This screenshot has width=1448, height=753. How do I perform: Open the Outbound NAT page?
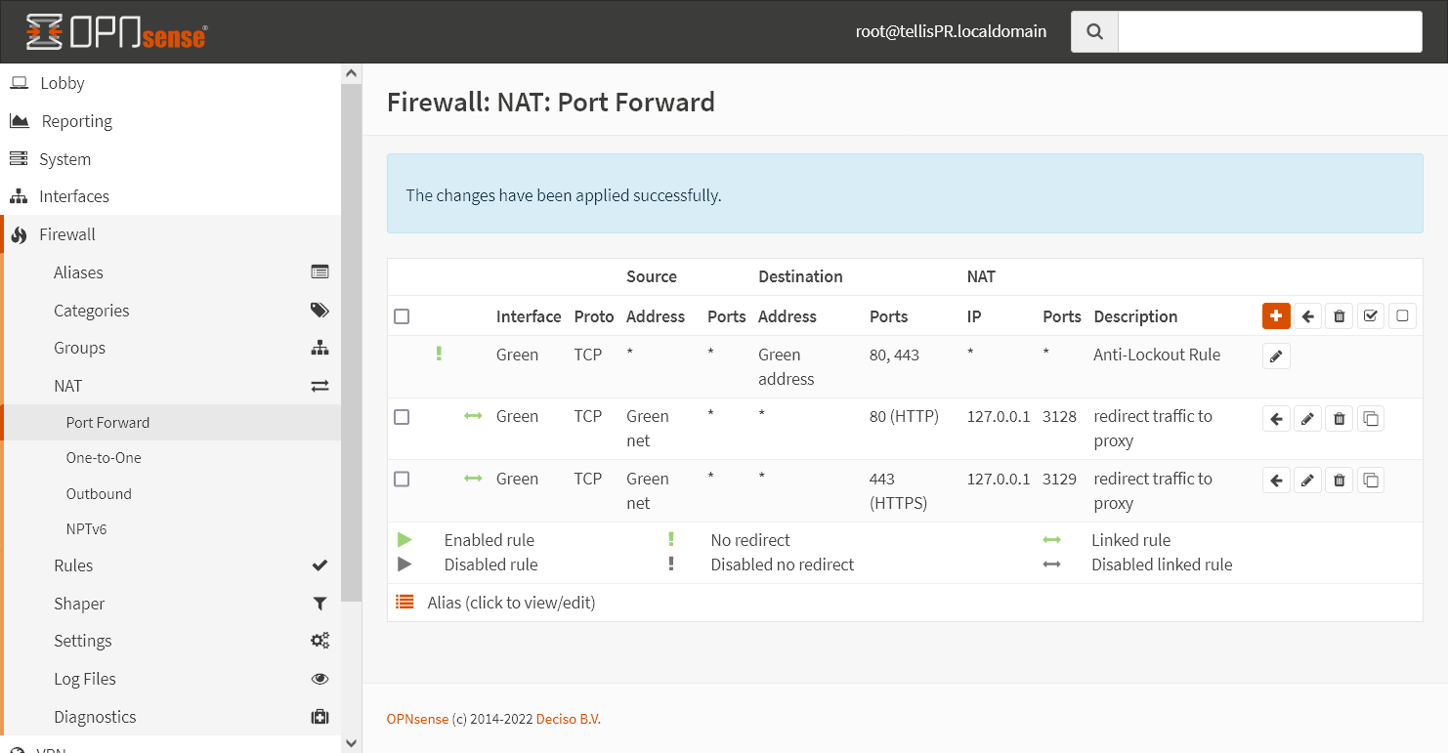coord(99,494)
